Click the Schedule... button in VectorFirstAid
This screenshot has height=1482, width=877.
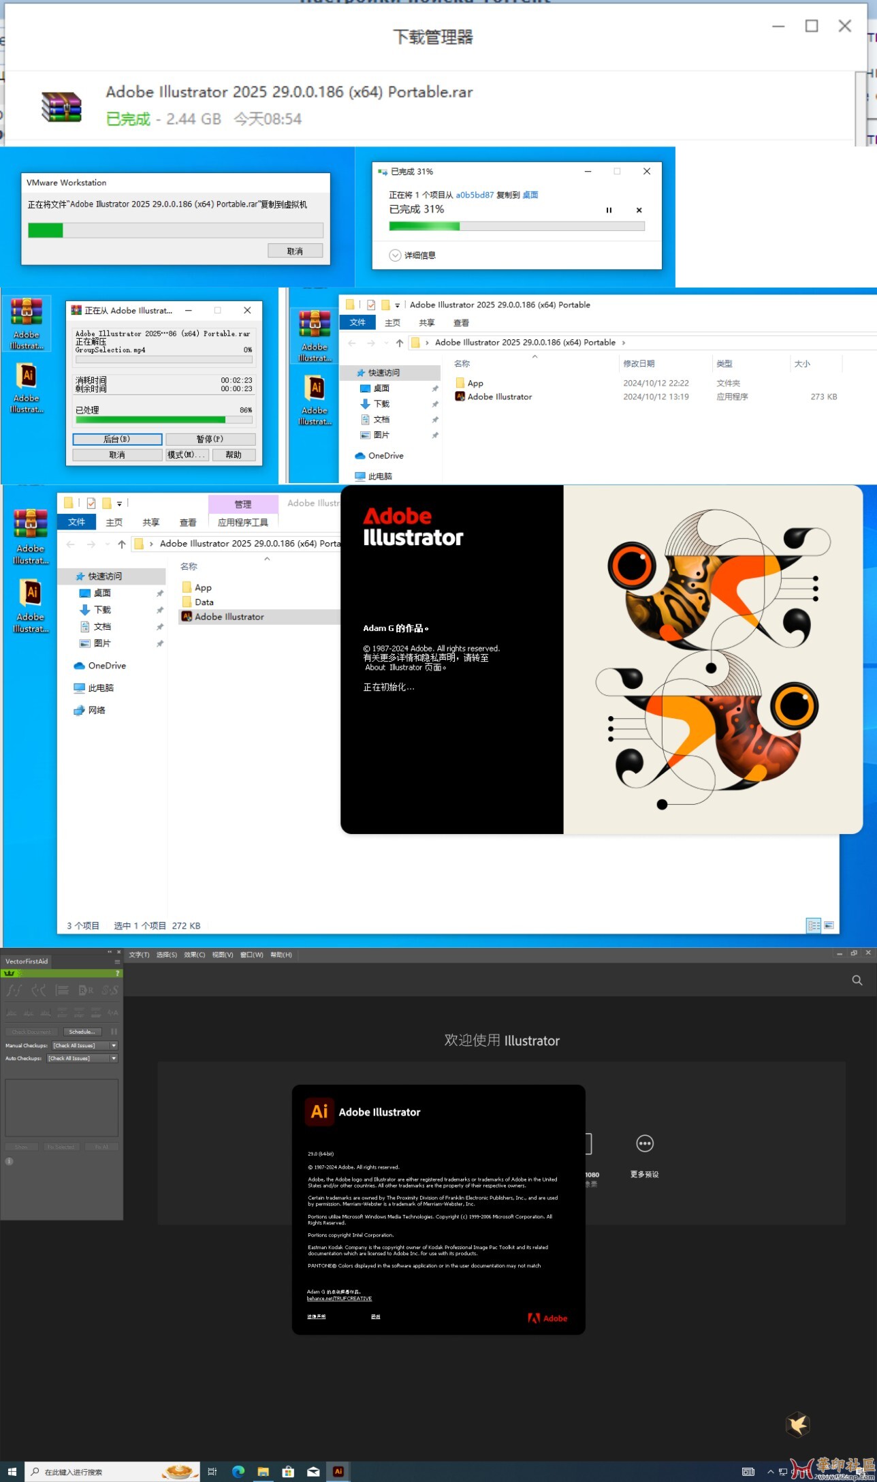82,1032
